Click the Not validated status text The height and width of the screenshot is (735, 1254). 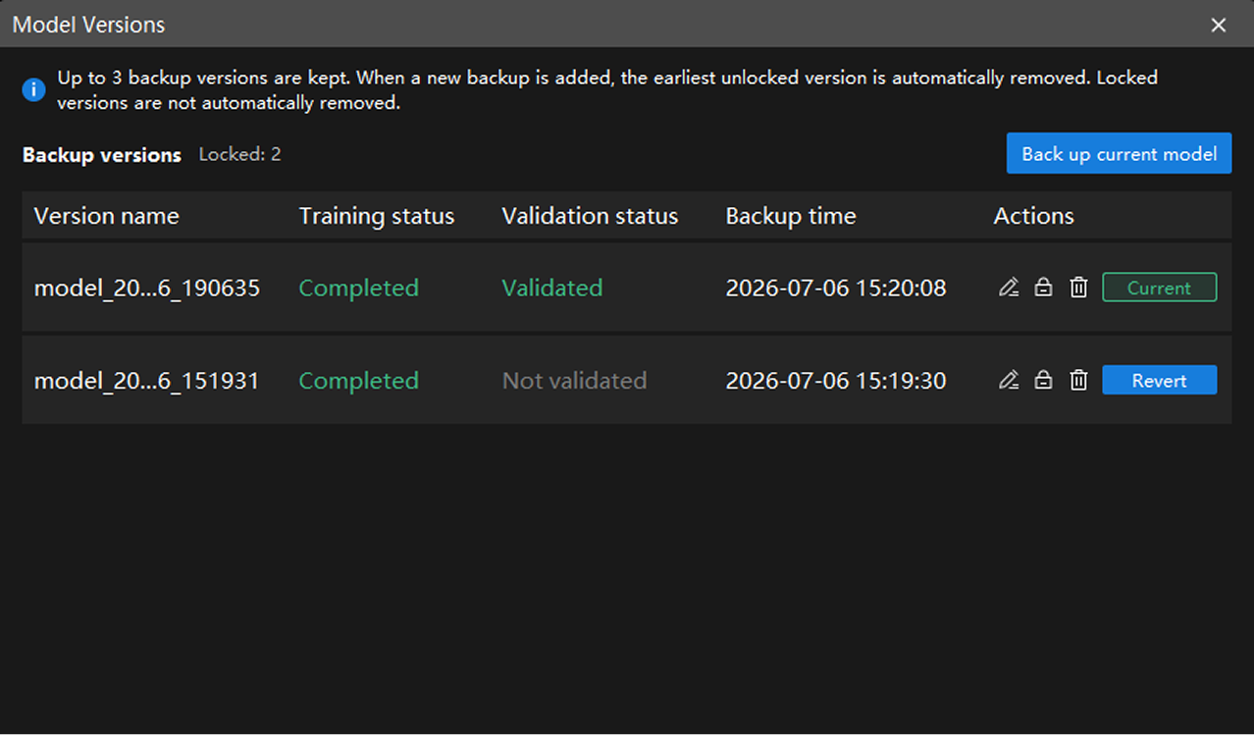click(x=574, y=381)
